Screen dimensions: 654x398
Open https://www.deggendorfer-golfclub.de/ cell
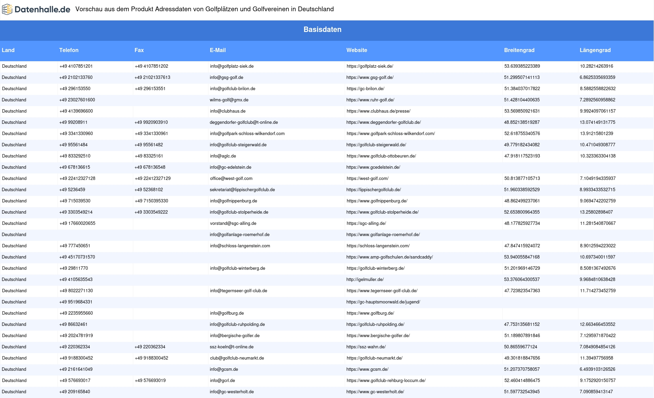[384, 122]
